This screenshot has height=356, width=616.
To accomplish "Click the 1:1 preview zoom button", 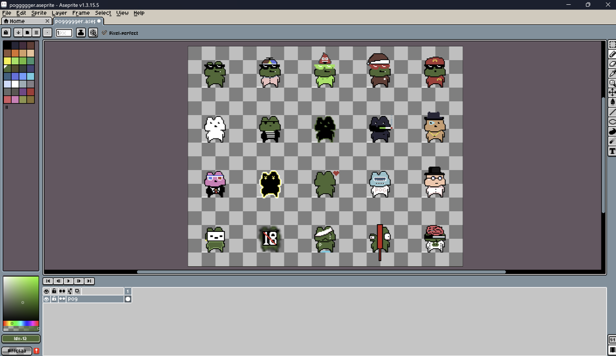I will 612,340.
